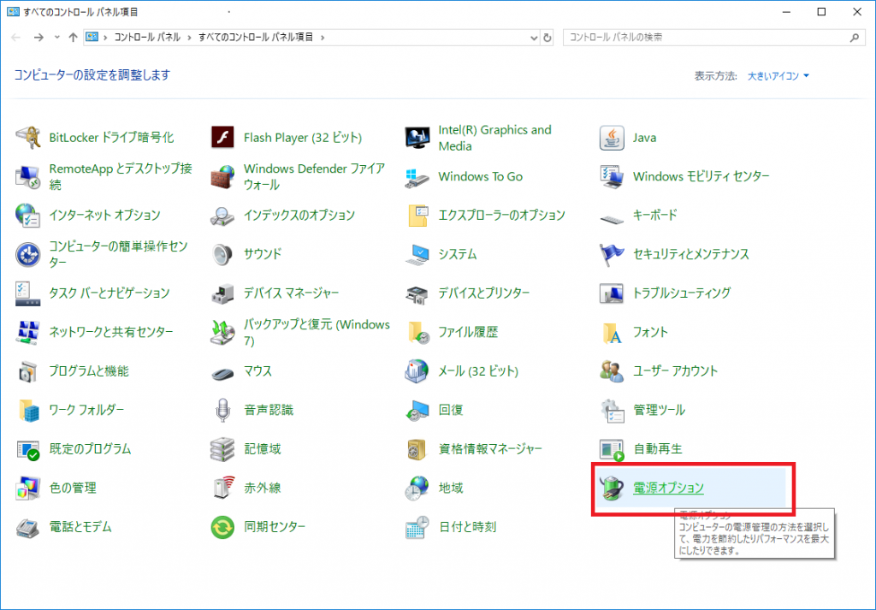
Task: Open the 回復 link
Action: point(451,410)
